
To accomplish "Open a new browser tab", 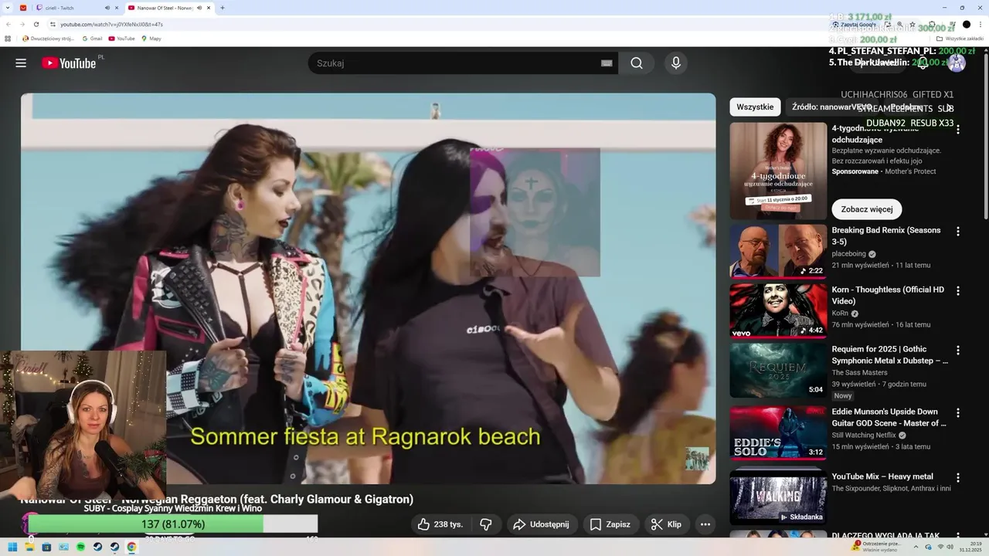I will (223, 8).
